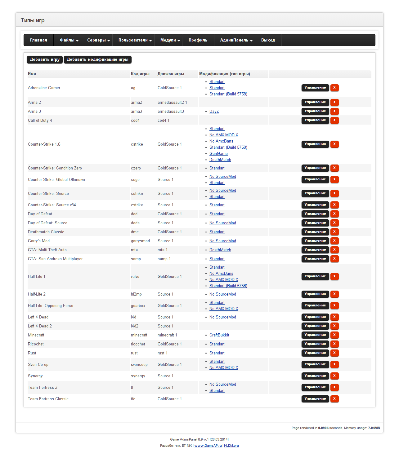Click Управление for Left 4 Dead 2
The height and width of the screenshot is (461, 399).
tap(315, 326)
